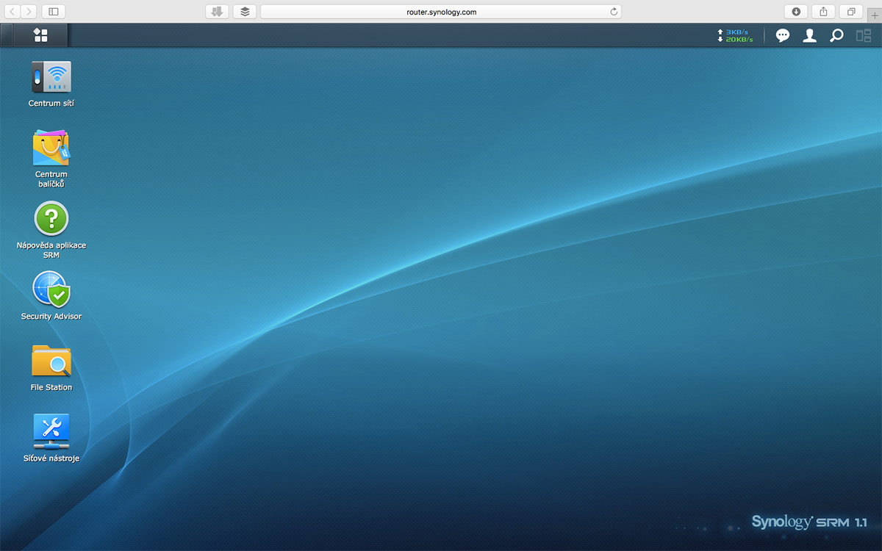Image resolution: width=882 pixels, height=551 pixels.
Task: Open the user options menu
Action: coord(809,35)
